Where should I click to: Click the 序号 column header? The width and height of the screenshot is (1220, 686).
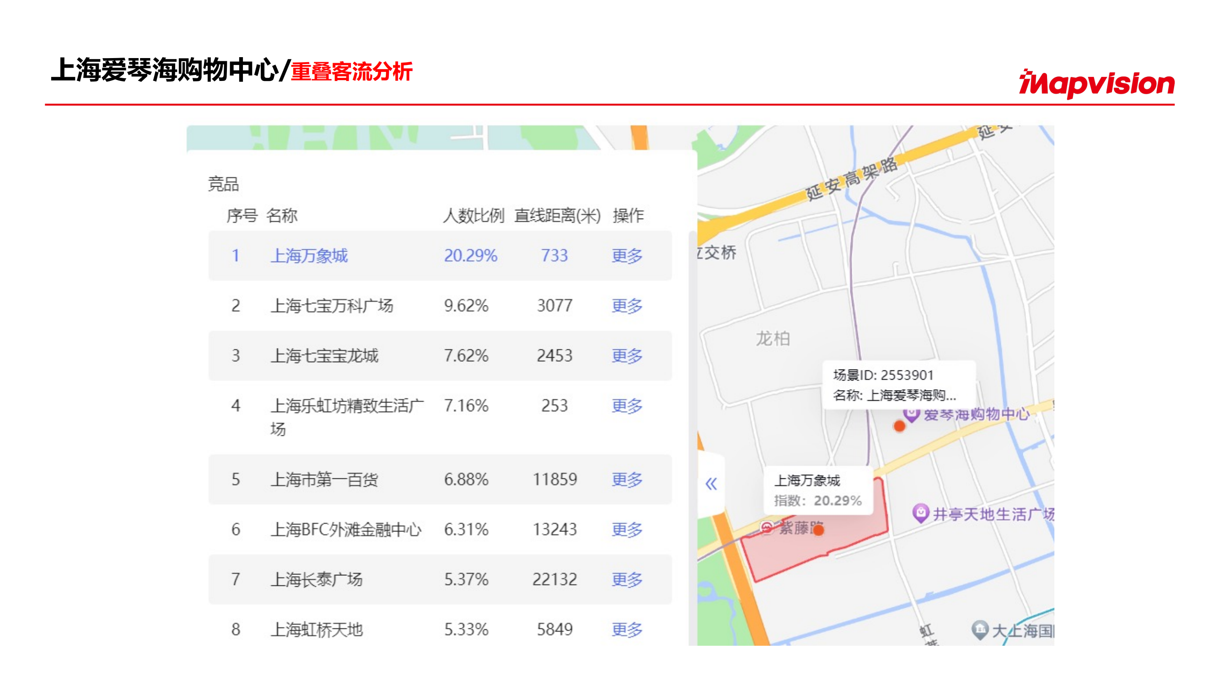click(242, 216)
